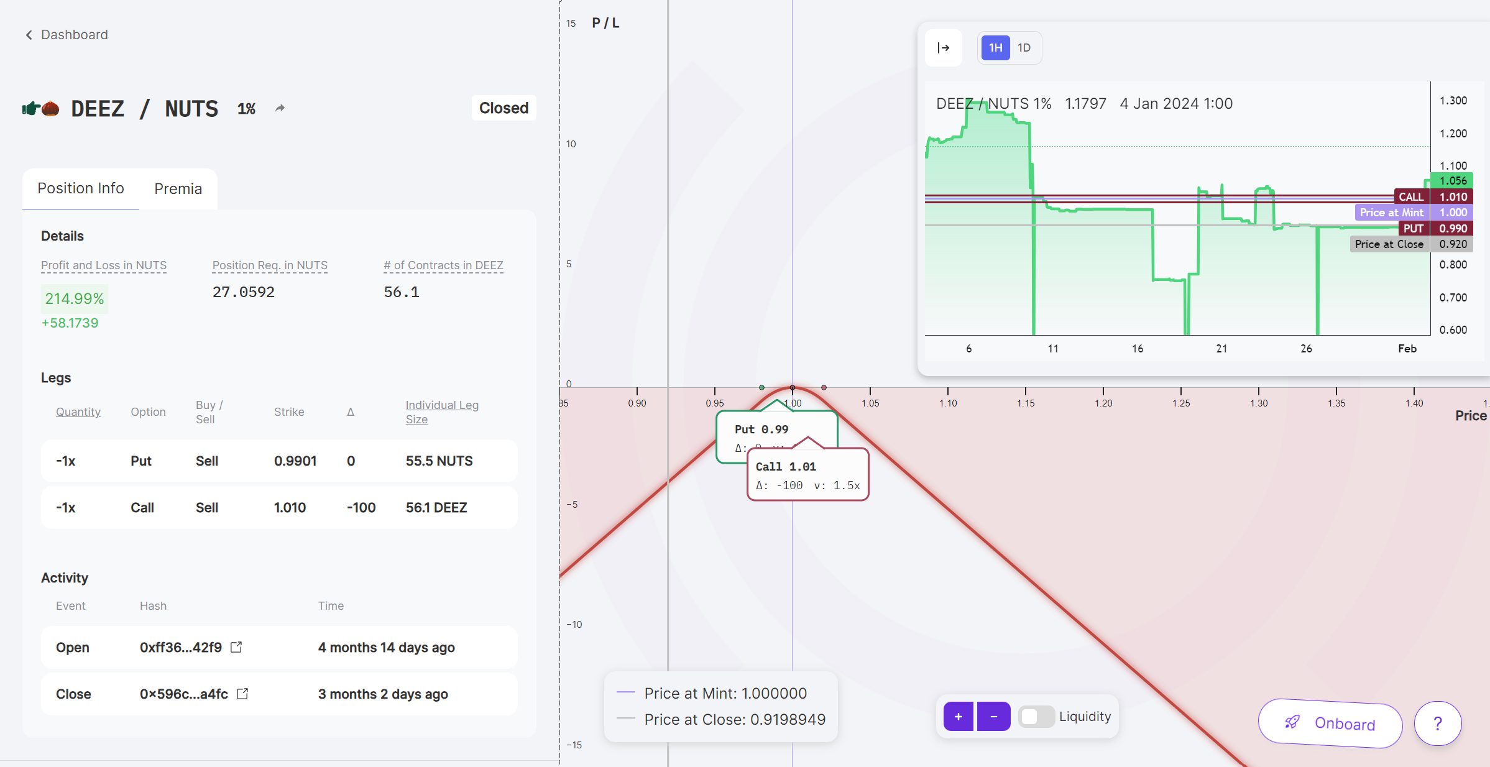
Task: Collapse the price chart panel arrow
Action: (943, 48)
